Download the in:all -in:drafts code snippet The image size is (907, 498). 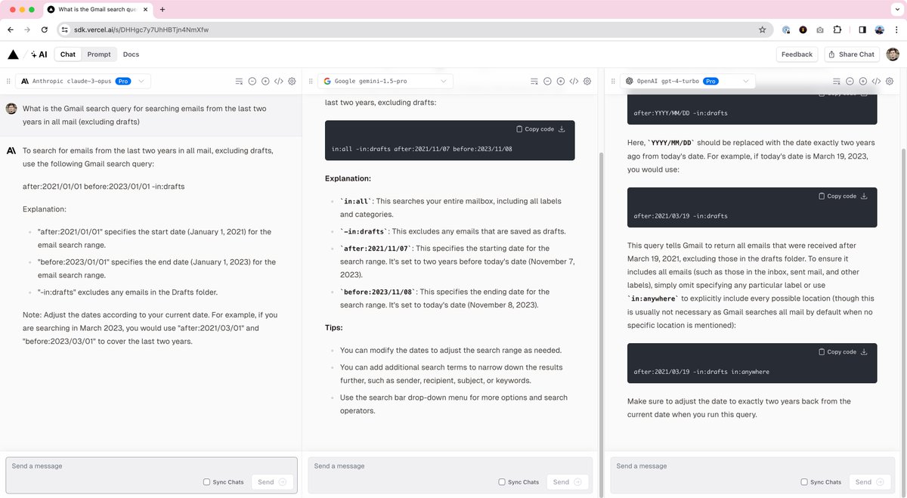pos(562,129)
